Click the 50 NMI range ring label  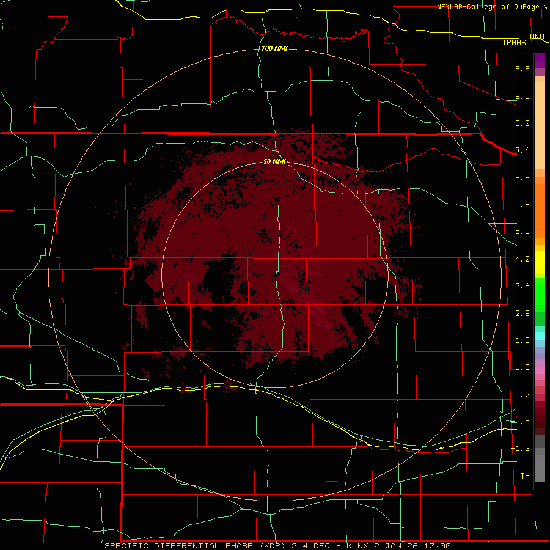[x=274, y=161]
